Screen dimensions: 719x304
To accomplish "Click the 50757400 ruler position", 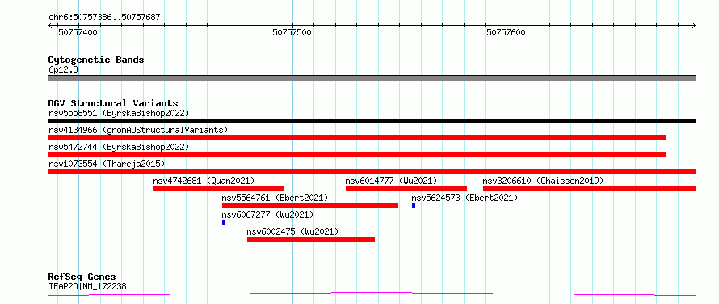I will pyautogui.click(x=78, y=32).
